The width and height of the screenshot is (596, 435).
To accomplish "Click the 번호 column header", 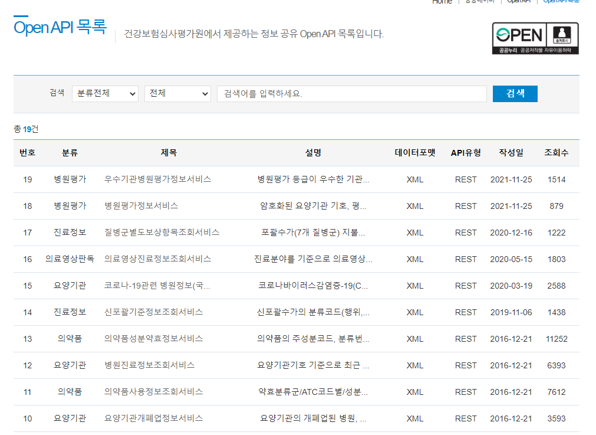I will (x=27, y=153).
